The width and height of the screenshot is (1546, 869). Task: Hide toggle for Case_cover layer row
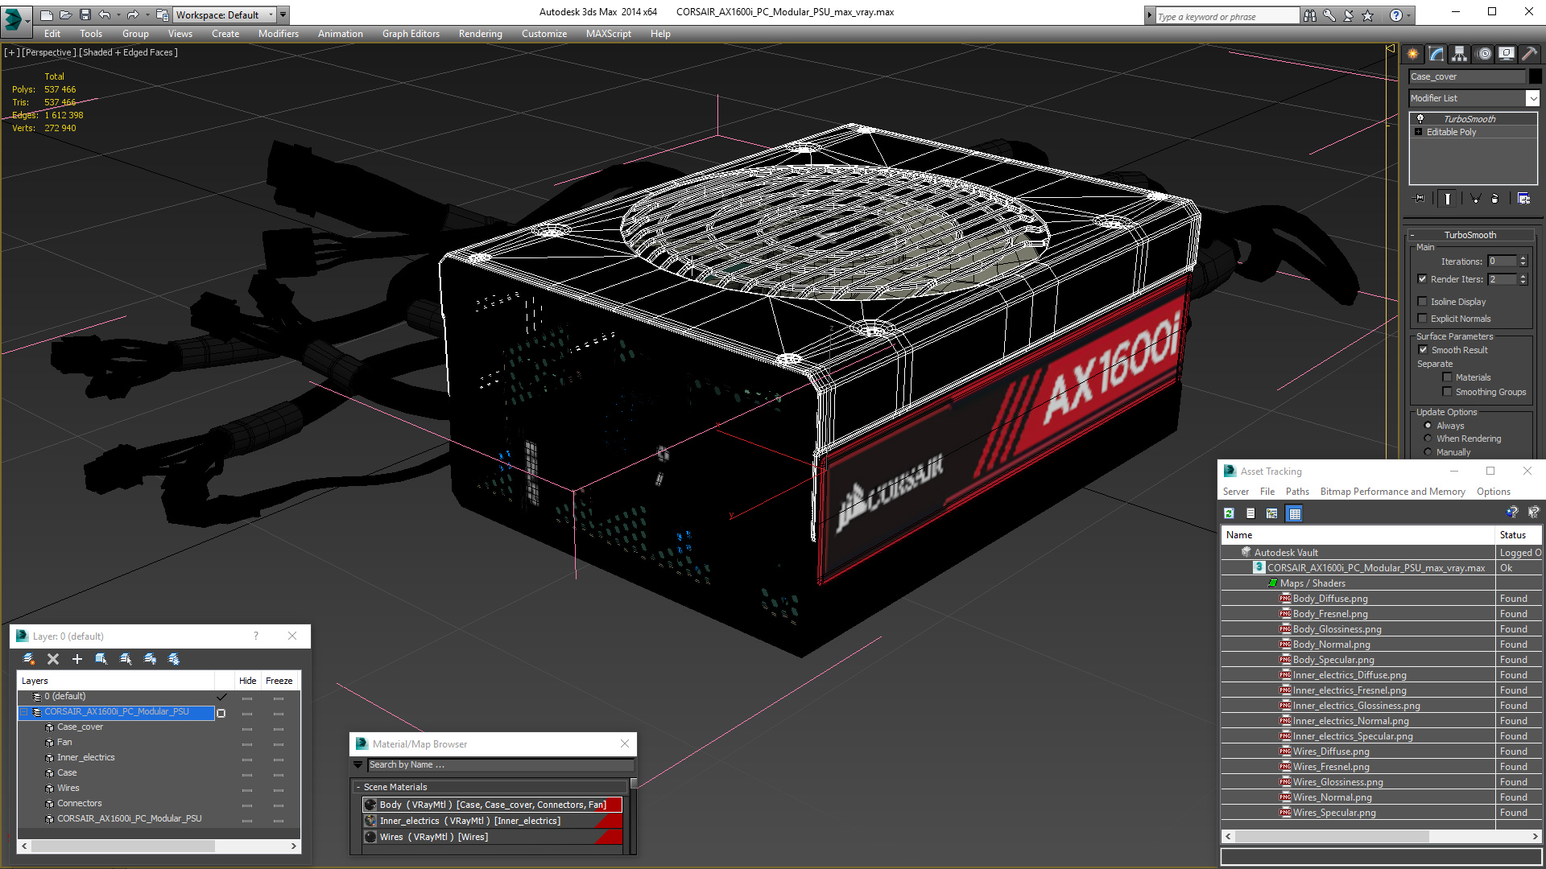click(x=247, y=728)
